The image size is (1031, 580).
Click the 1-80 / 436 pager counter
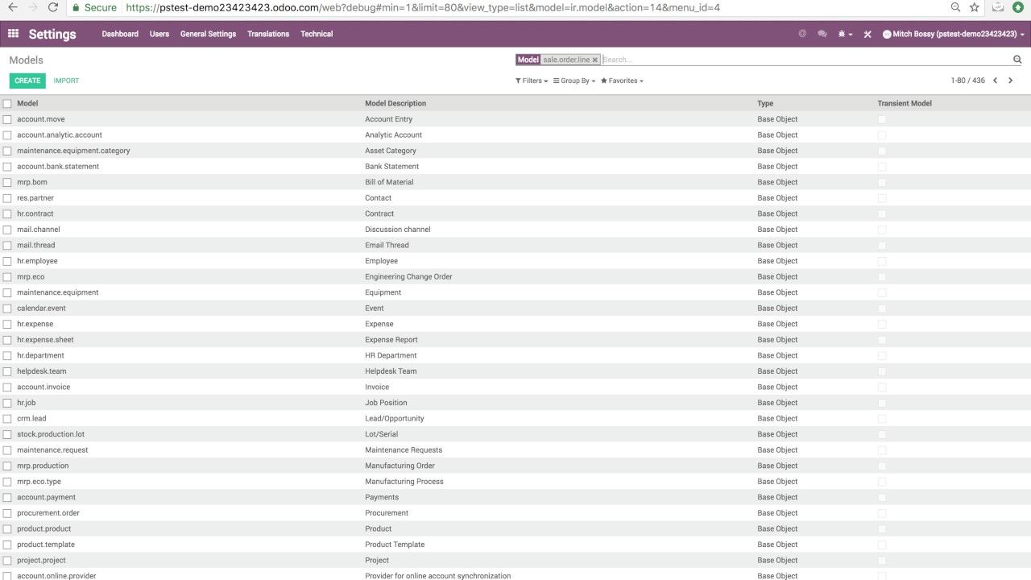click(x=967, y=81)
